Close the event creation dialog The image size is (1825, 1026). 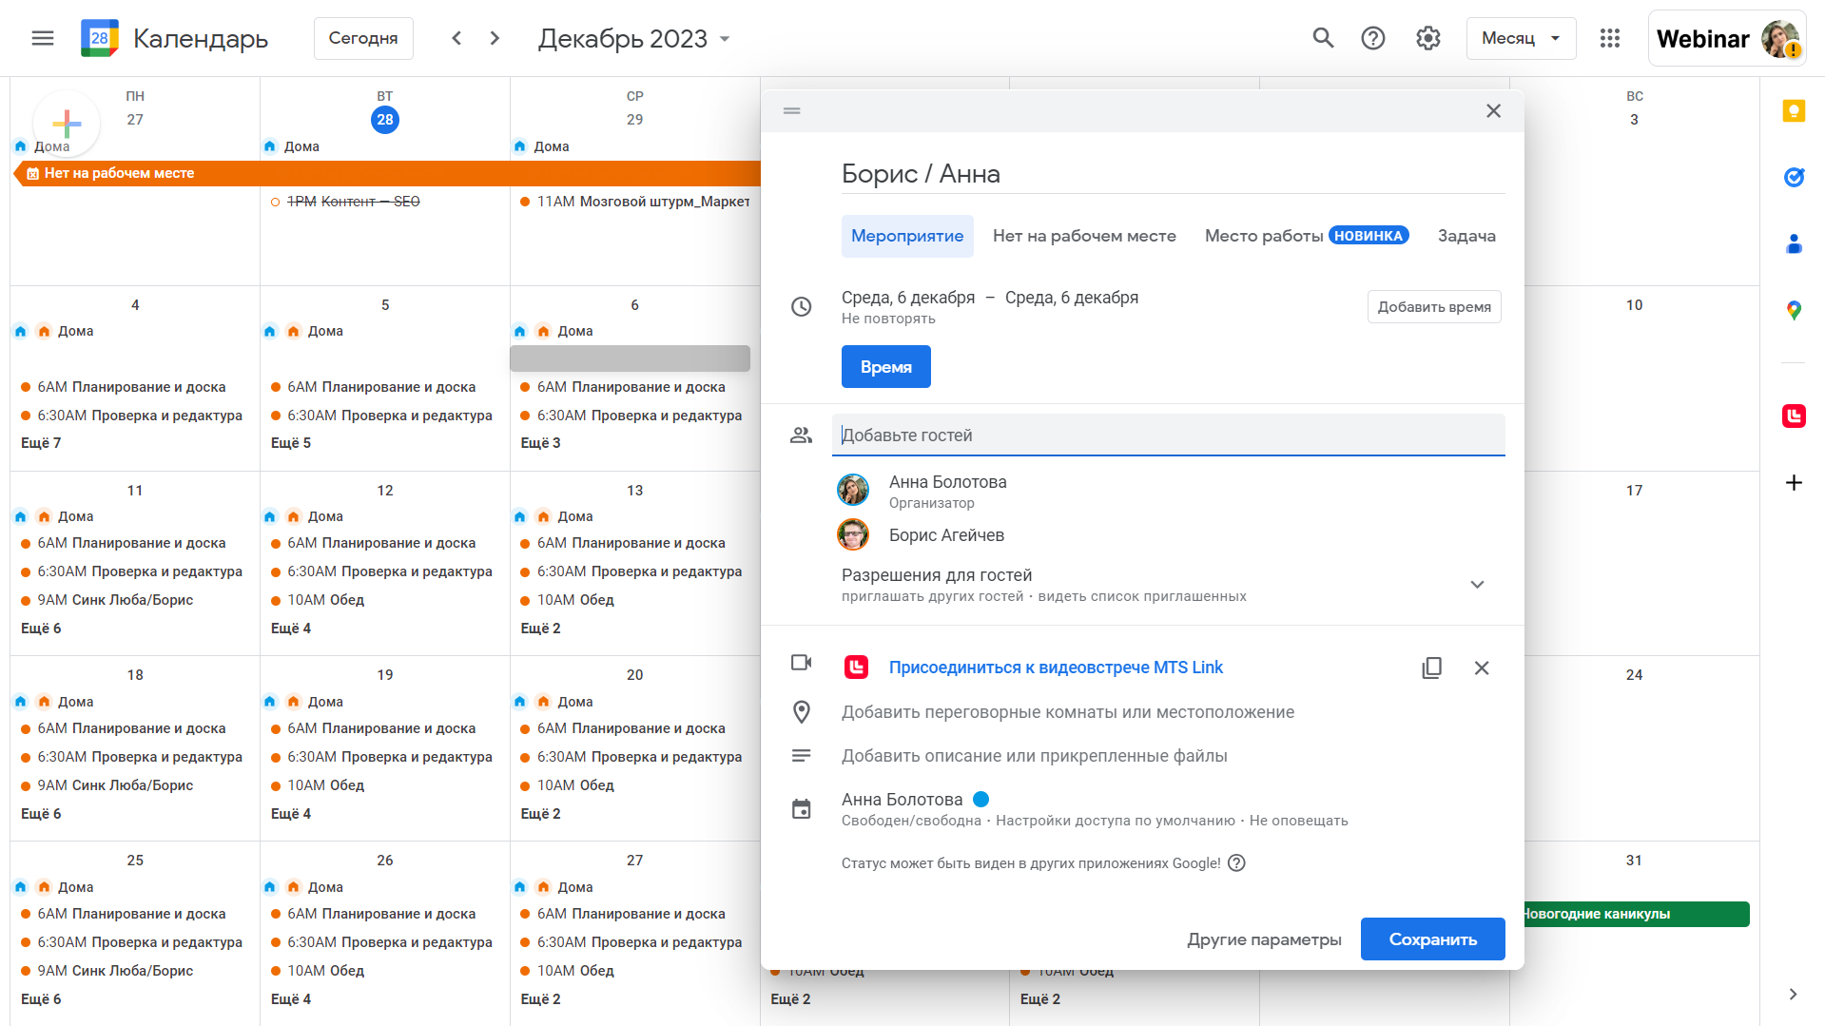tap(1493, 111)
